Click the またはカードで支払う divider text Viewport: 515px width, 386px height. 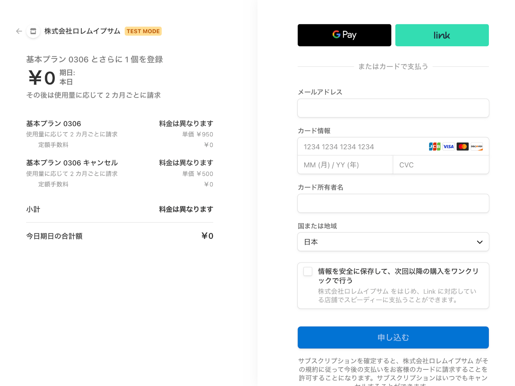point(393,67)
